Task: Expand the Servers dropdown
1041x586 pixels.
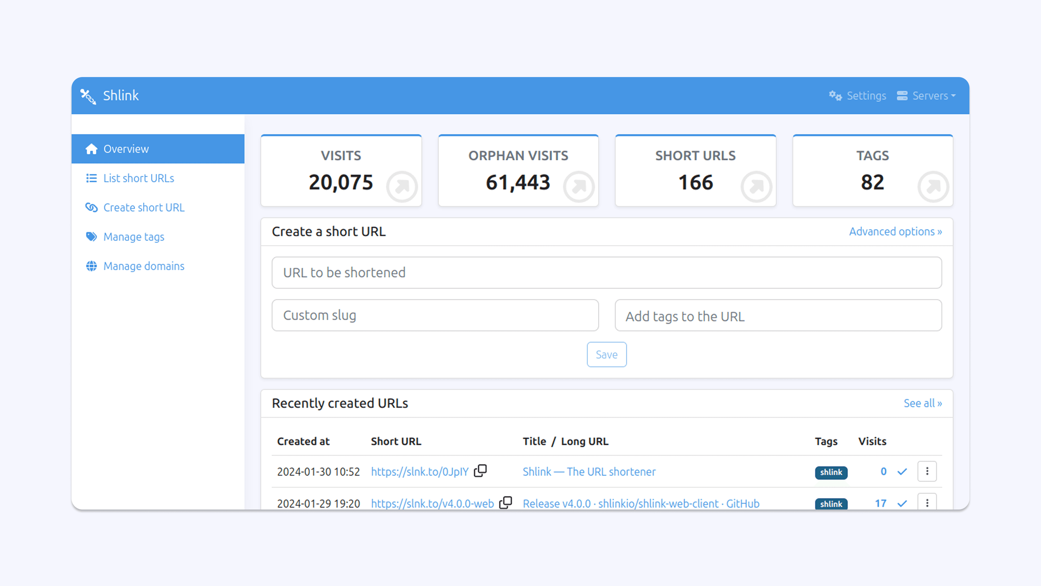Action: 926,96
